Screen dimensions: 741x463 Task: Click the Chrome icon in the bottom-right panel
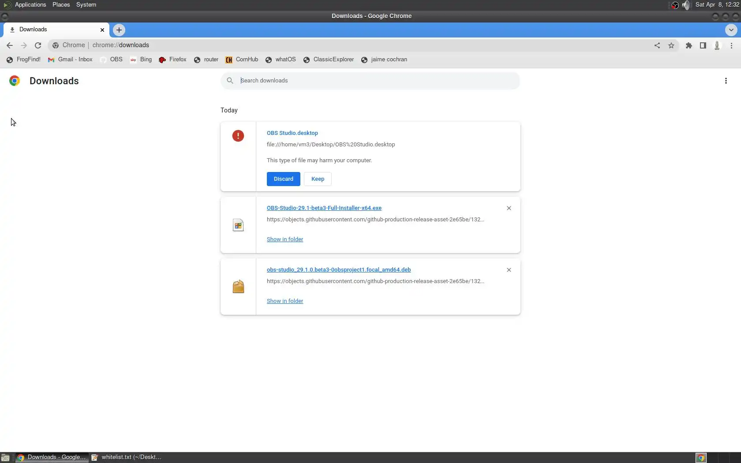701,458
